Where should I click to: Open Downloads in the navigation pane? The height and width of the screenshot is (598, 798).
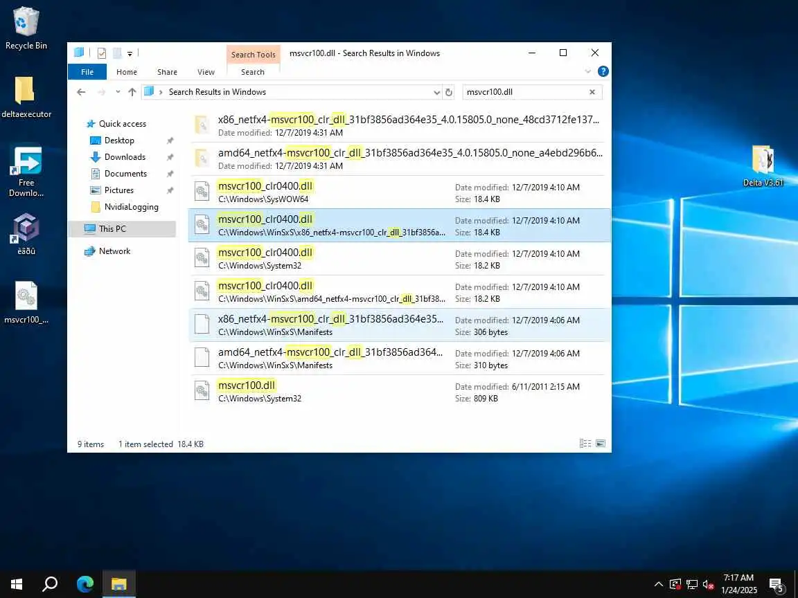click(125, 157)
